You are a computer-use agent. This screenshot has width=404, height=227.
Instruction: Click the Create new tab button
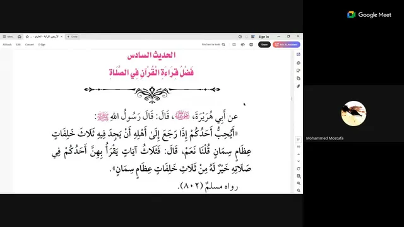coord(73,37)
